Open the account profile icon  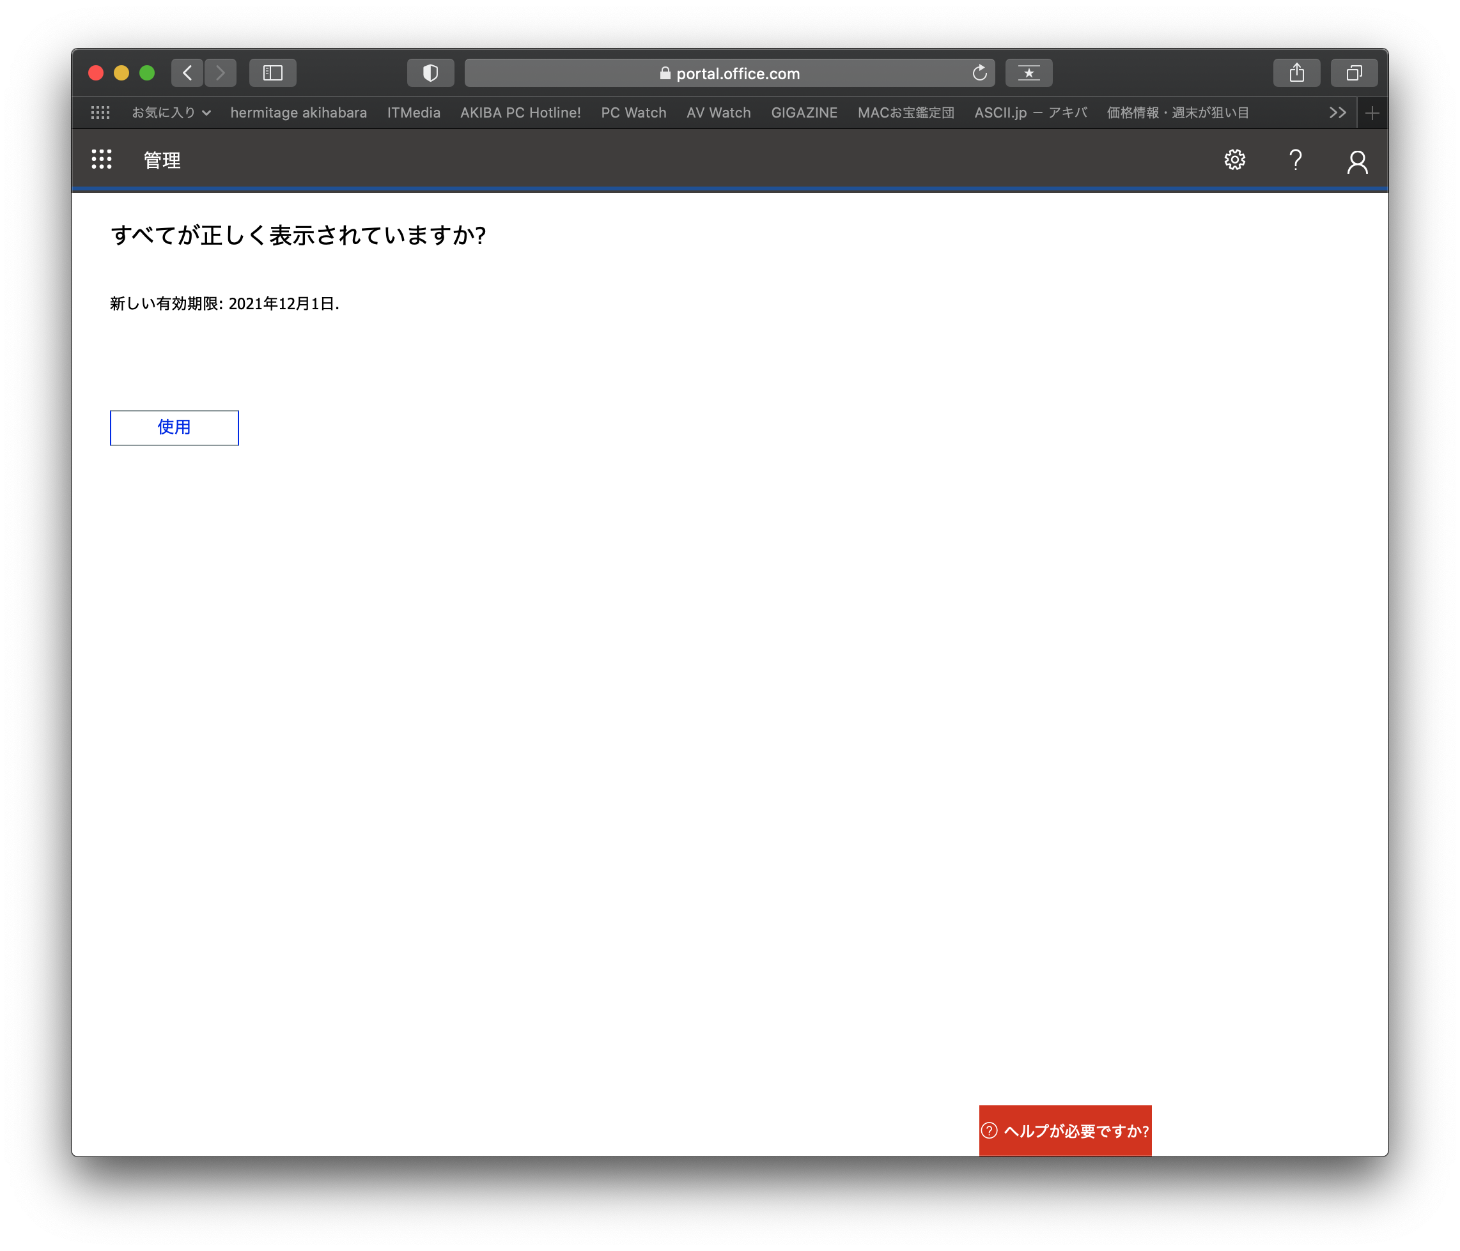[1357, 161]
